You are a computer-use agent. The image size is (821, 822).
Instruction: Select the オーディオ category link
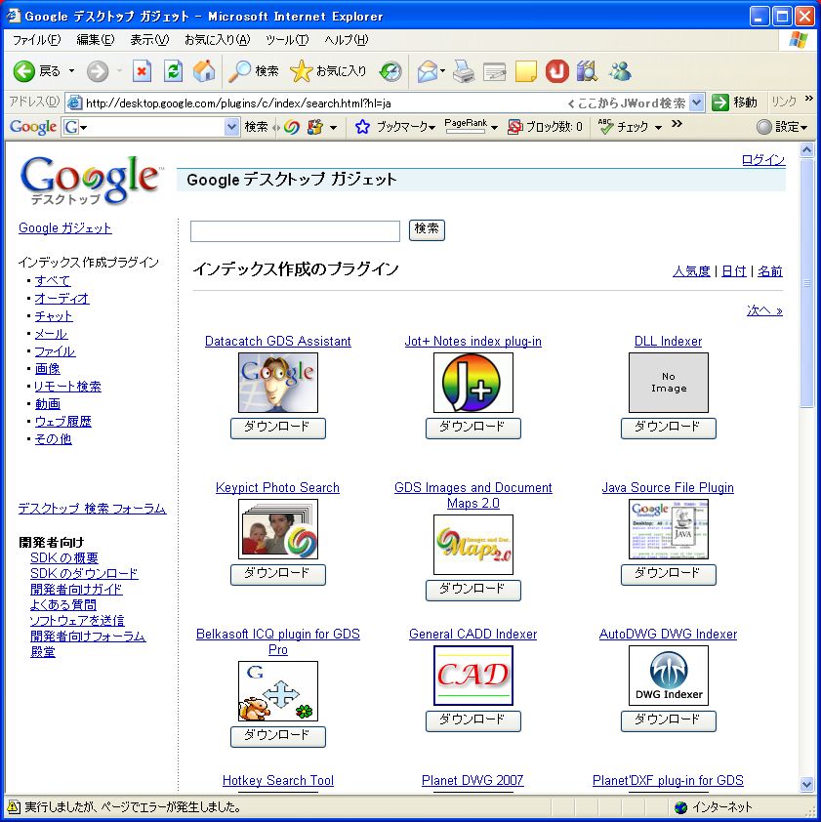62,299
